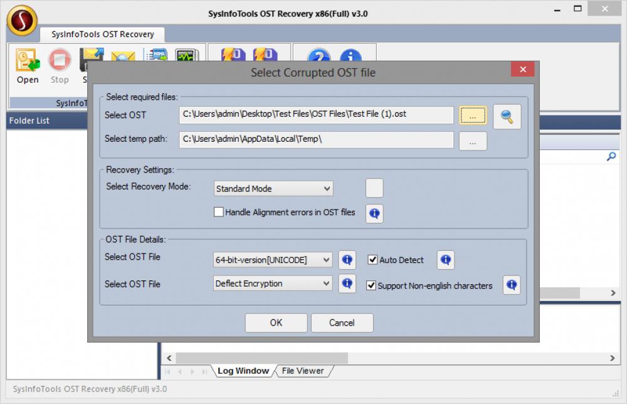The image size is (627, 404).
Task: Click the info icon next to Deflect Encryption dropdown
Action: [347, 284]
